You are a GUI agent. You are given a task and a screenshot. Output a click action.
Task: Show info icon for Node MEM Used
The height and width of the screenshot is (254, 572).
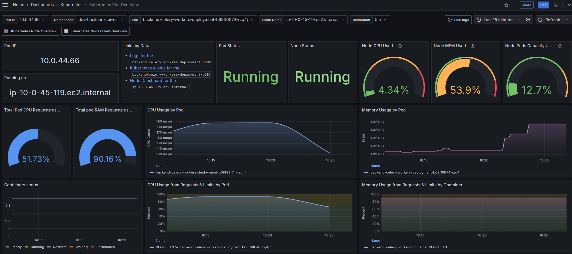click(x=472, y=46)
